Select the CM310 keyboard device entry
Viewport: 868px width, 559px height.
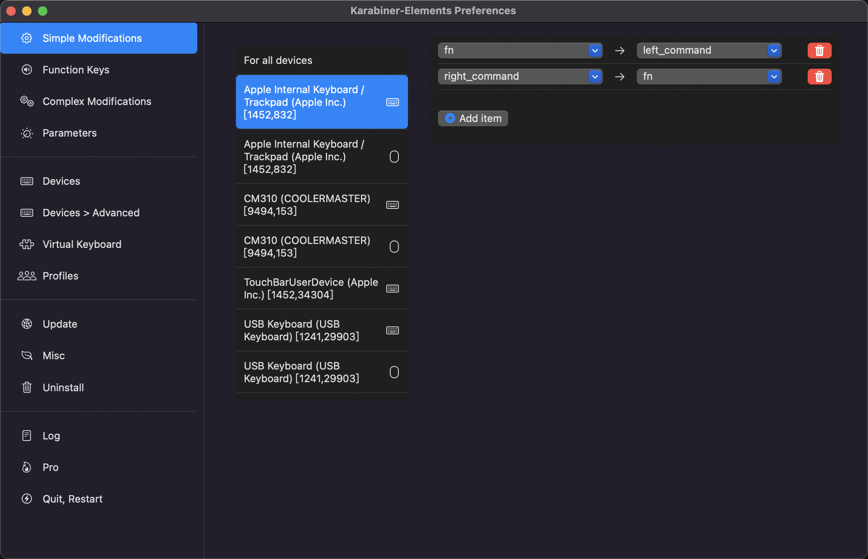pos(322,205)
